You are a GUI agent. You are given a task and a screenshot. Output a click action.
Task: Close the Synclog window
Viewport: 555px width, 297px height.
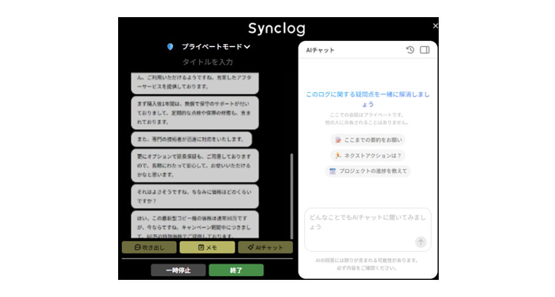[x=435, y=26]
